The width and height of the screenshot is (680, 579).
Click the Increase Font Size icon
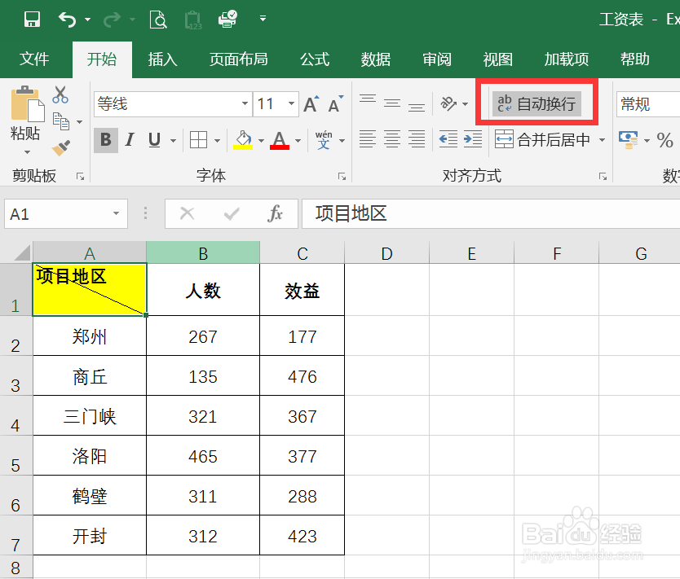click(309, 104)
